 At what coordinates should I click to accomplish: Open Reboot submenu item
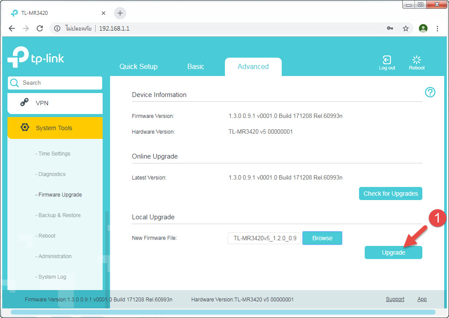point(45,236)
